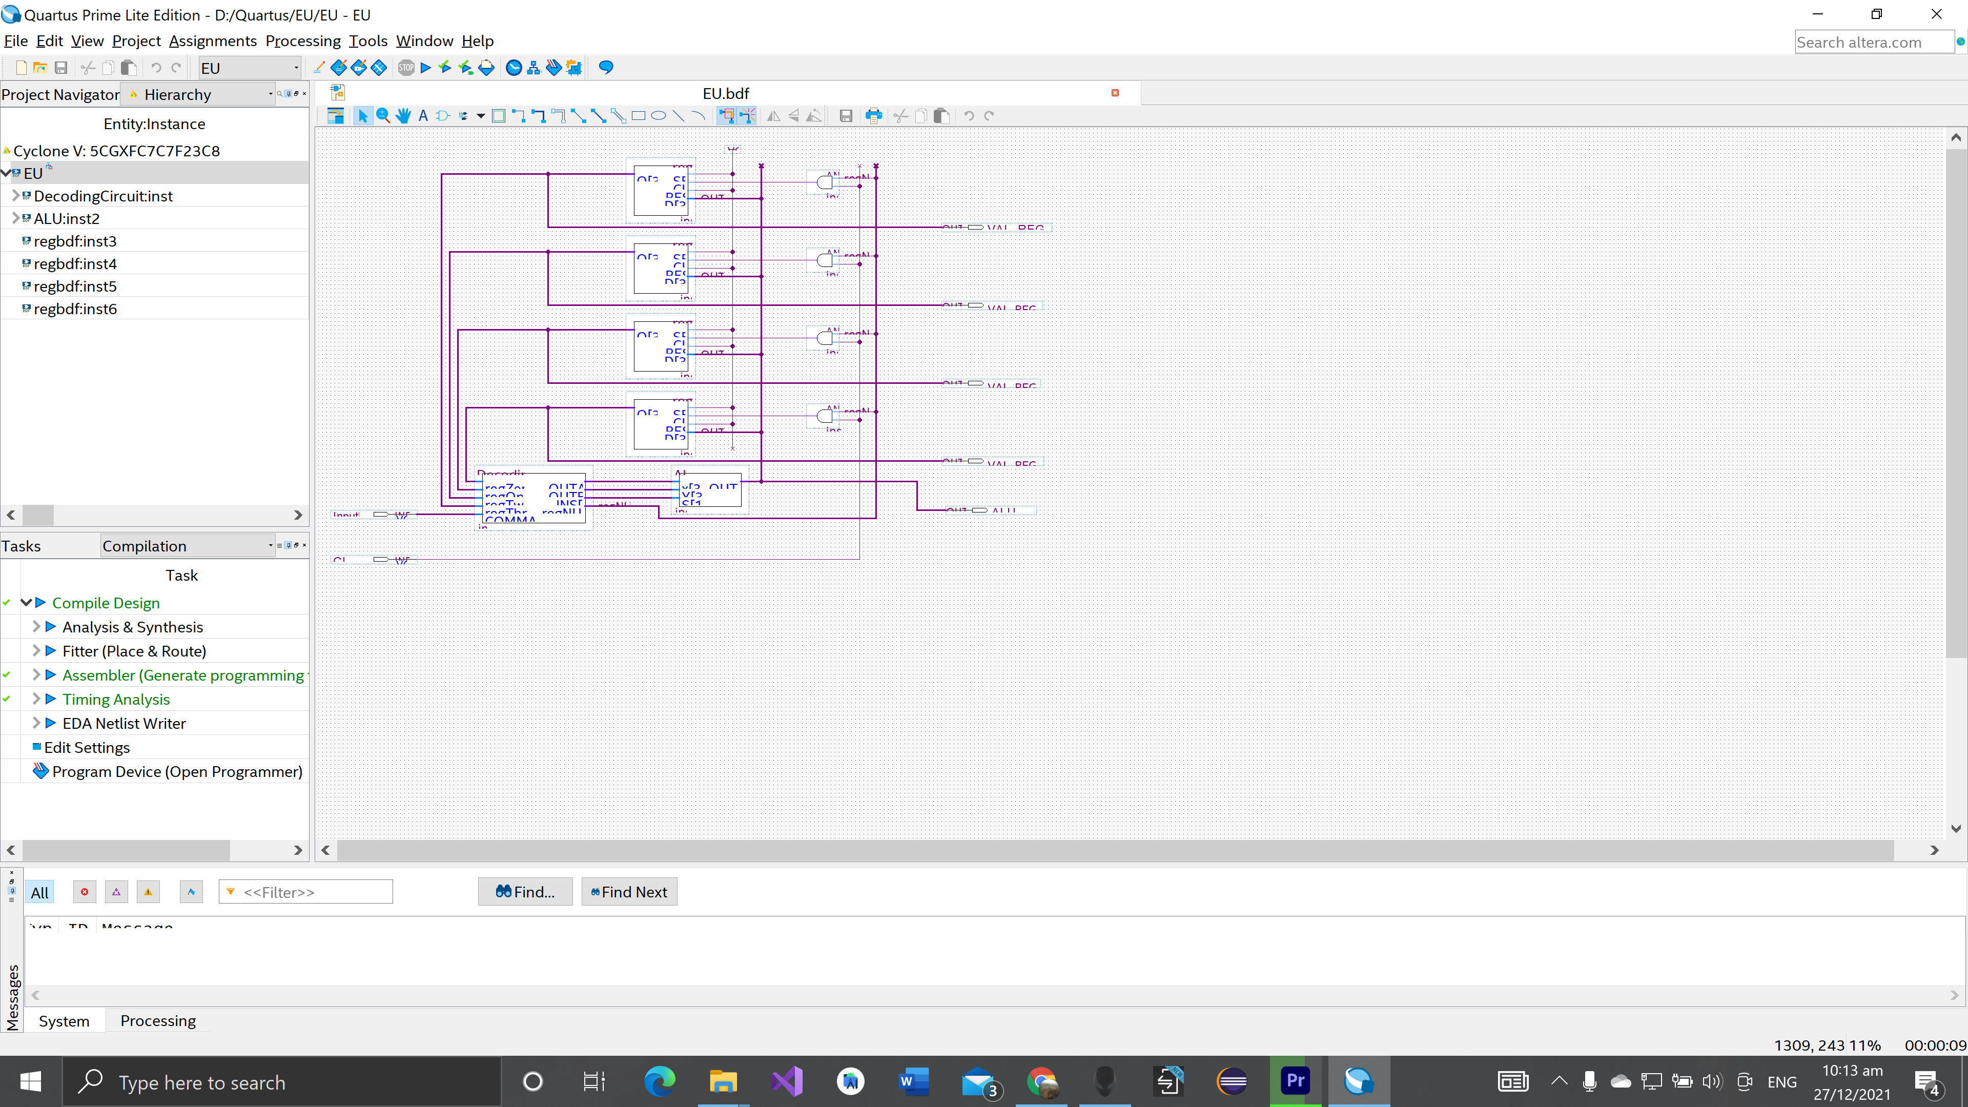
Task: Select the Rectangle drawing tool
Action: [x=639, y=116]
